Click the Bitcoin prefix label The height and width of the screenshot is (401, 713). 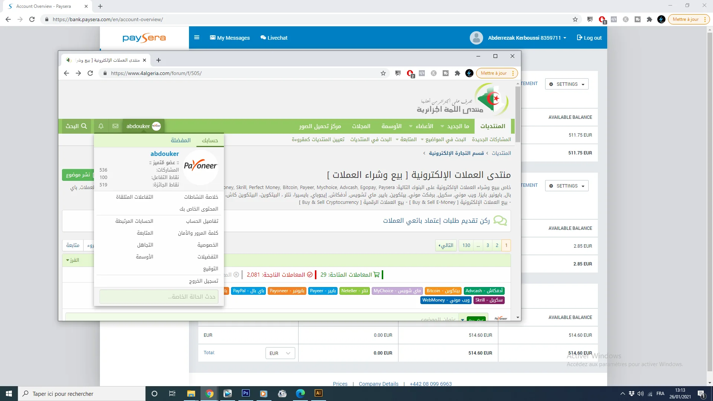coord(443,291)
